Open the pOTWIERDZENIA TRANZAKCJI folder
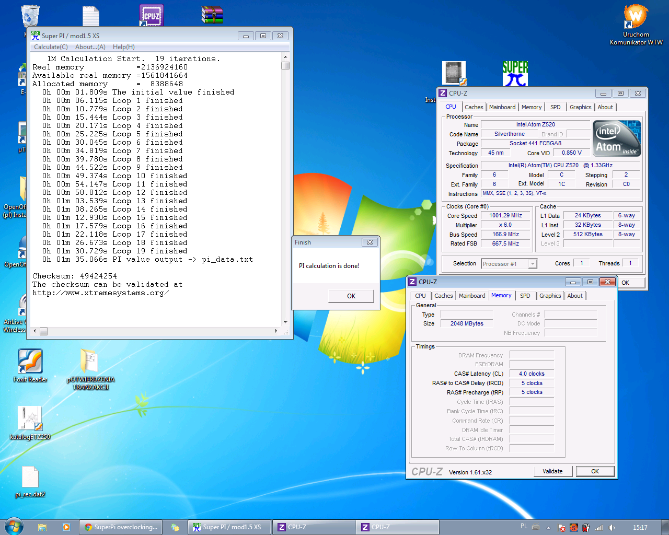This screenshot has height=535, width=669. (x=90, y=369)
